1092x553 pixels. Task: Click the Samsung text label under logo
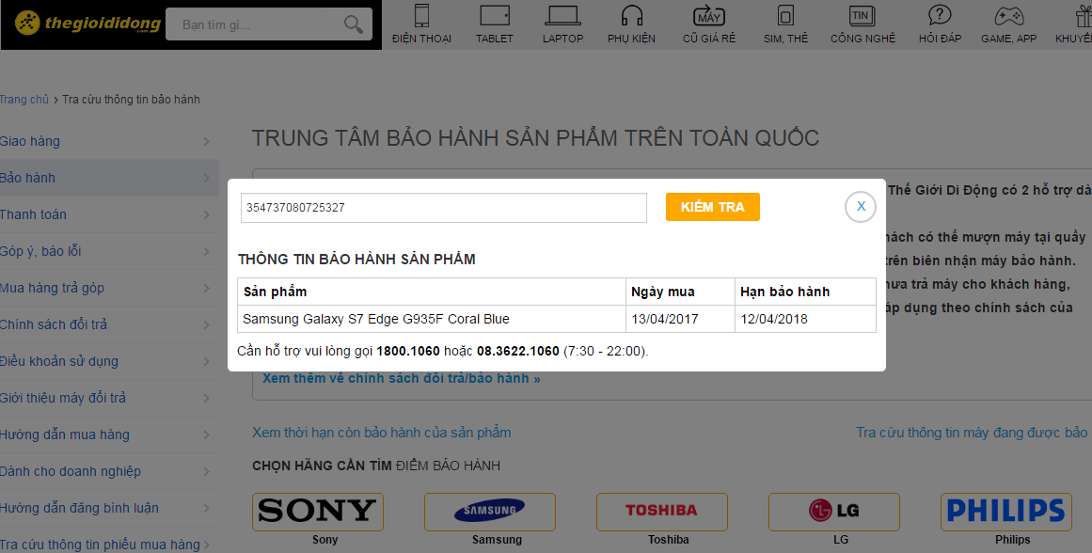[497, 540]
